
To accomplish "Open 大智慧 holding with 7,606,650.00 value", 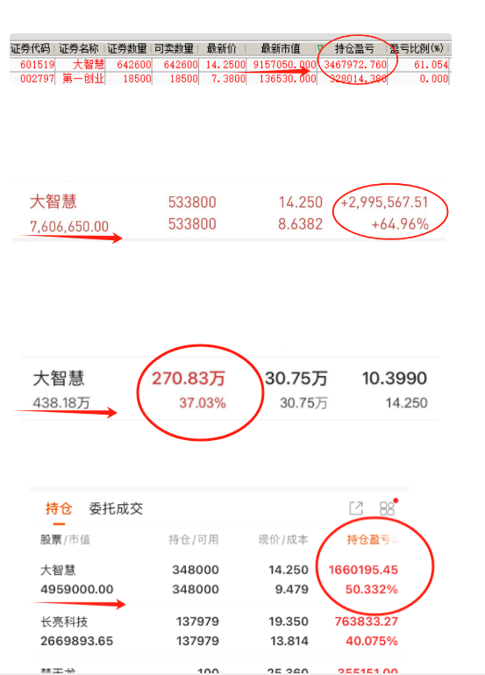I will (x=229, y=213).
